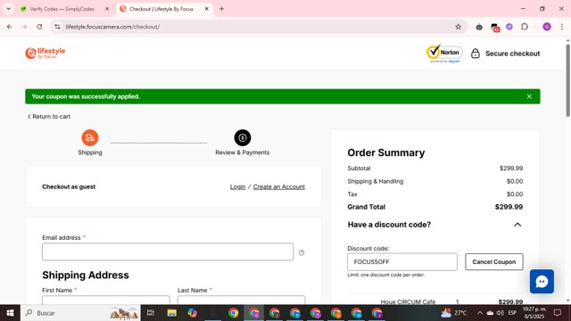This screenshot has width=571, height=321.
Task: Select the Shipping step icon
Action: pyautogui.click(x=90, y=137)
